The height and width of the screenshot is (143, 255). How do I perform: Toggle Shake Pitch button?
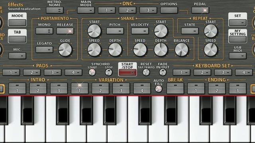tap(115, 31)
